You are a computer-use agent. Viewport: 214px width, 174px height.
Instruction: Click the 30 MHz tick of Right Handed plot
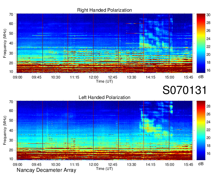click(11, 53)
